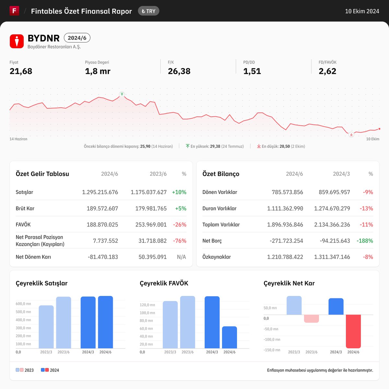Viewport: 389px width, 389px height.
Task: Click the 2023/6 bar in Çeyreklik FAVÖK
Action: click(x=188, y=322)
